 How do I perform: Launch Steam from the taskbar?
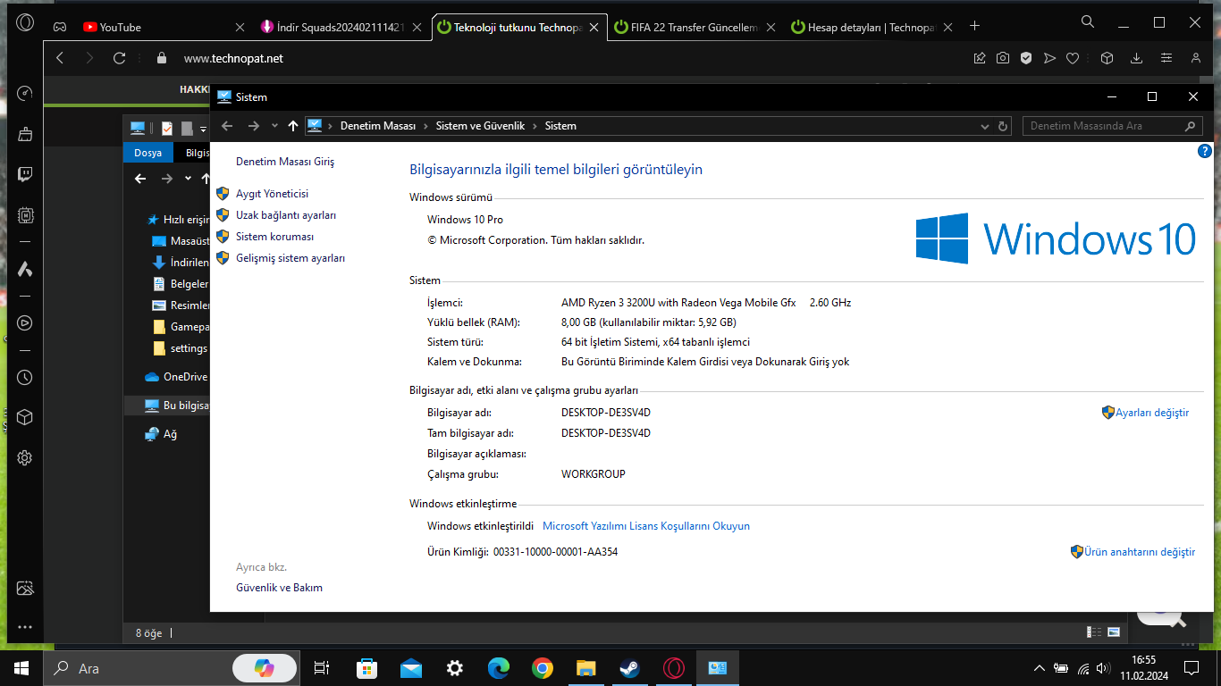click(x=629, y=668)
